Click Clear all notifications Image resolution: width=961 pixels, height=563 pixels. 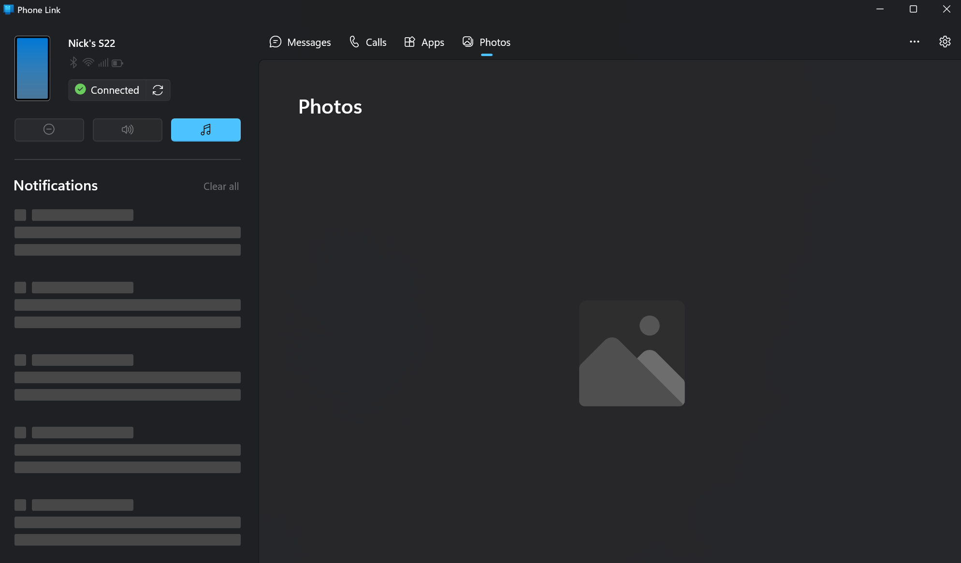pos(221,187)
